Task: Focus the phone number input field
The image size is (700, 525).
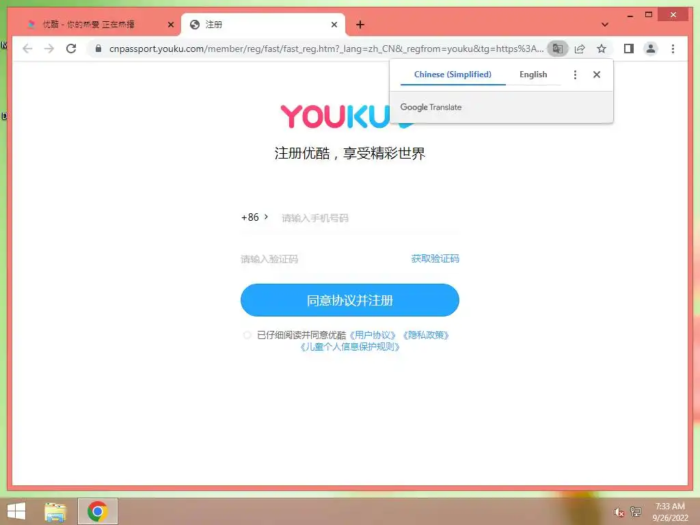Action: click(368, 218)
